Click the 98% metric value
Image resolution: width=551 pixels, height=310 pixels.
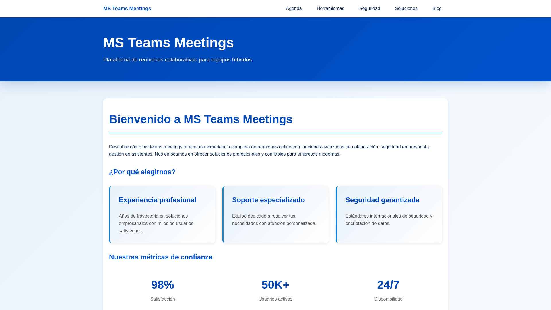tap(162, 285)
